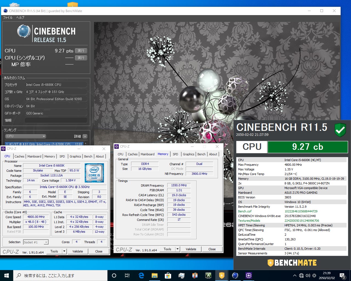
Task: Click the green shield checkmark in BenchMate
Action: (340, 130)
